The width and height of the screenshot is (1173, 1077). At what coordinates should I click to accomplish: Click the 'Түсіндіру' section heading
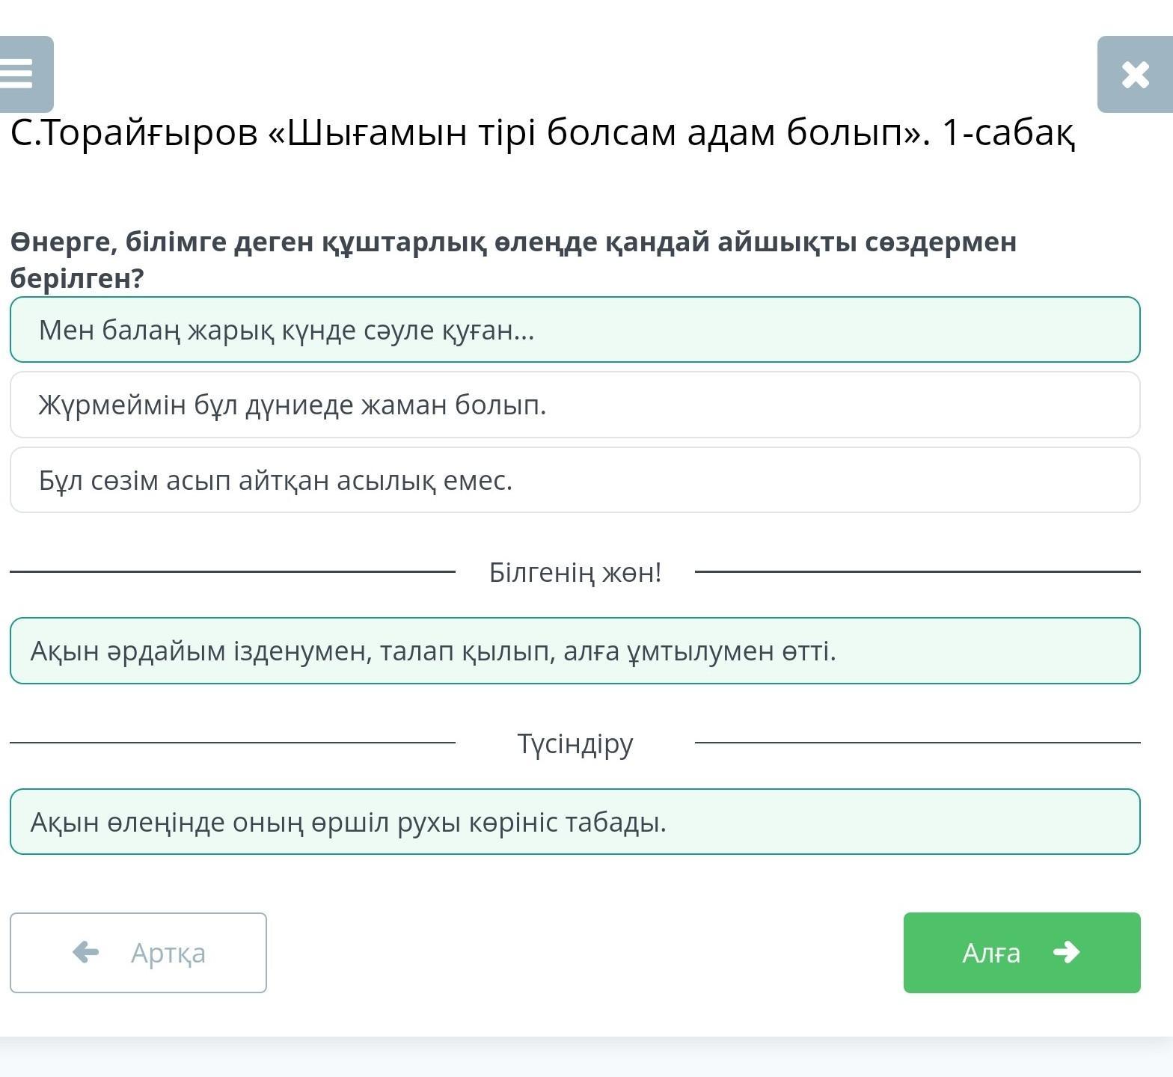point(575,743)
